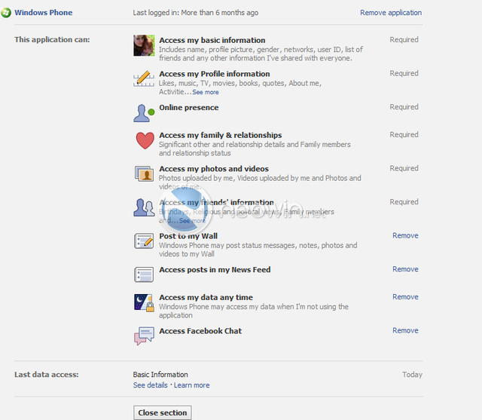Open the Windows Phone application link
Screen dimensions: 482x420
click(x=44, y=13)
